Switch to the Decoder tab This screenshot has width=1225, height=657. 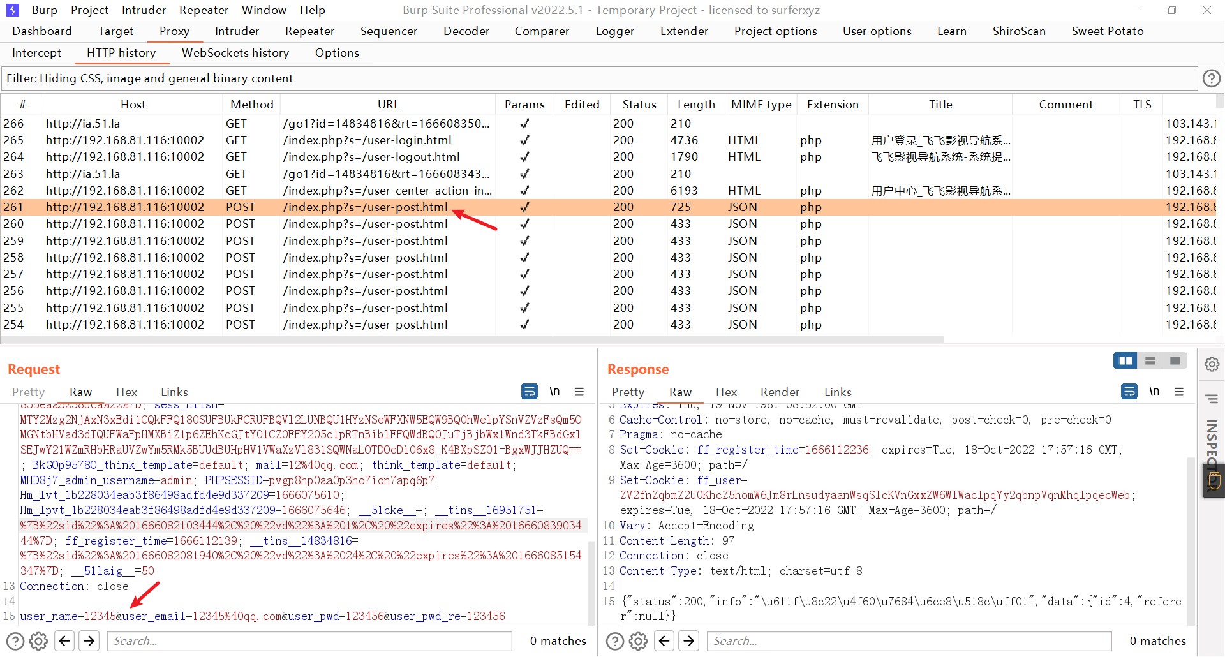click(466, 31)
